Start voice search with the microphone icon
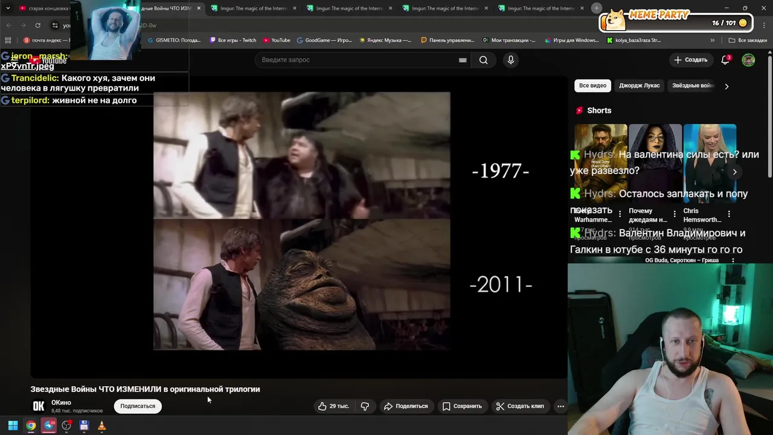This screenshot has width=773, height=435. click(510, 60)
